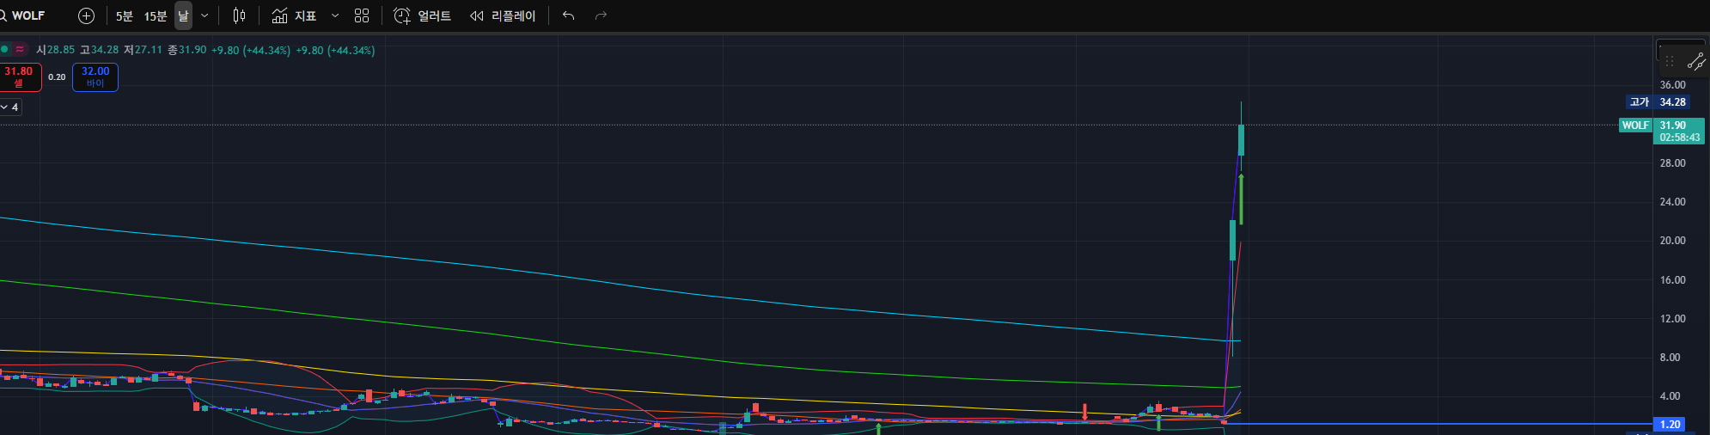
Task: Click the indicators chart icon beside 지표
Action: 279,15
